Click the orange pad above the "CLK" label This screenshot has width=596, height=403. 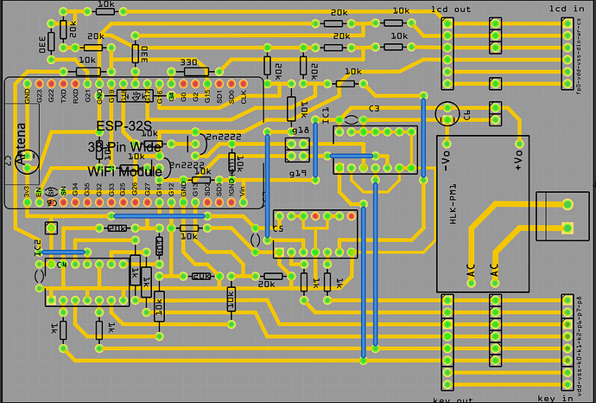[x=244, y=84]
